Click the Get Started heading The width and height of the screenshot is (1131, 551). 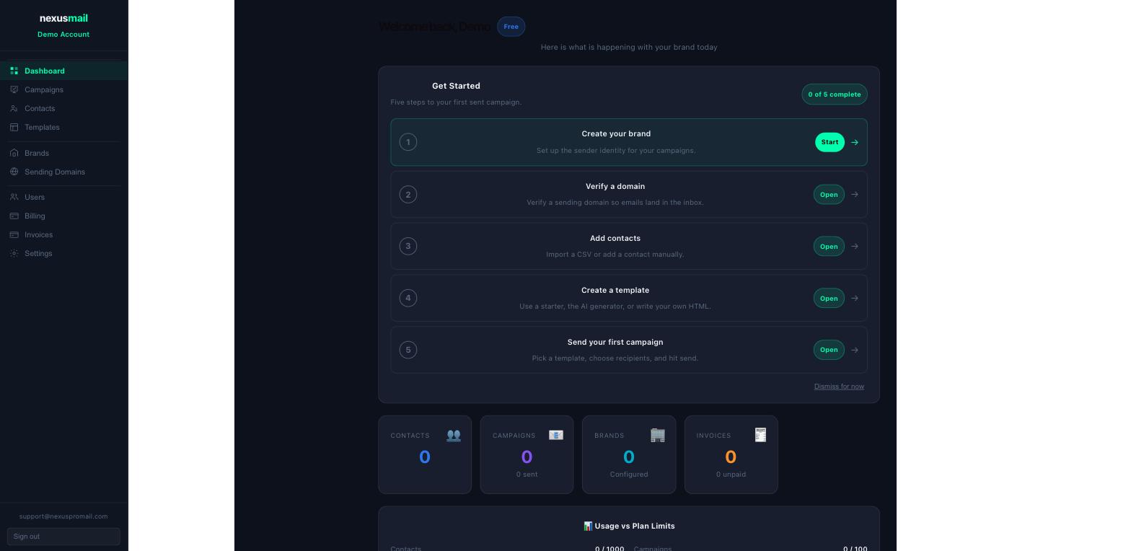456,86
